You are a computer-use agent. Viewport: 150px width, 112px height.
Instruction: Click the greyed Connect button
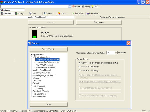51,22
